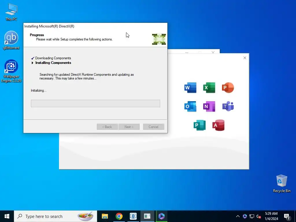
Task: Click the Downloading Components step
Action: (53, 58)
